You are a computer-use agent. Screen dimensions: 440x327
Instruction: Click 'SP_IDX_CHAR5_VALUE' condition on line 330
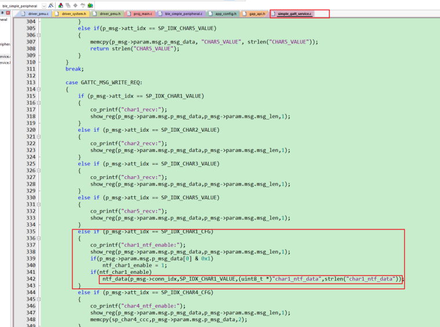click(189, 198)
